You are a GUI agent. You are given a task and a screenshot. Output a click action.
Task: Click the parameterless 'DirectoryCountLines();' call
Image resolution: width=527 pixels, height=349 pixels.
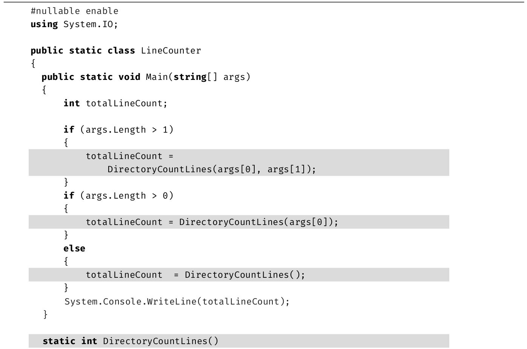point(245,275)
